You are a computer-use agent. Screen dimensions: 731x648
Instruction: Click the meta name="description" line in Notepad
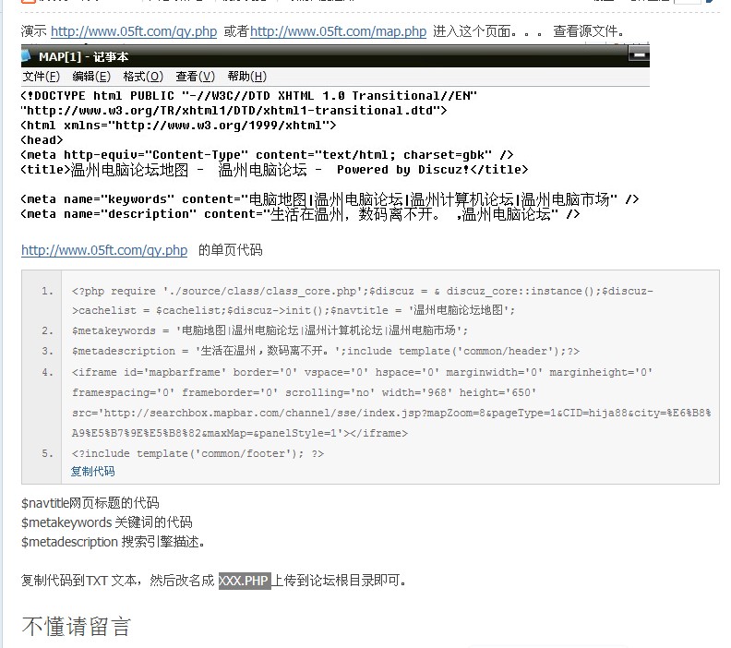click(301, 214)
